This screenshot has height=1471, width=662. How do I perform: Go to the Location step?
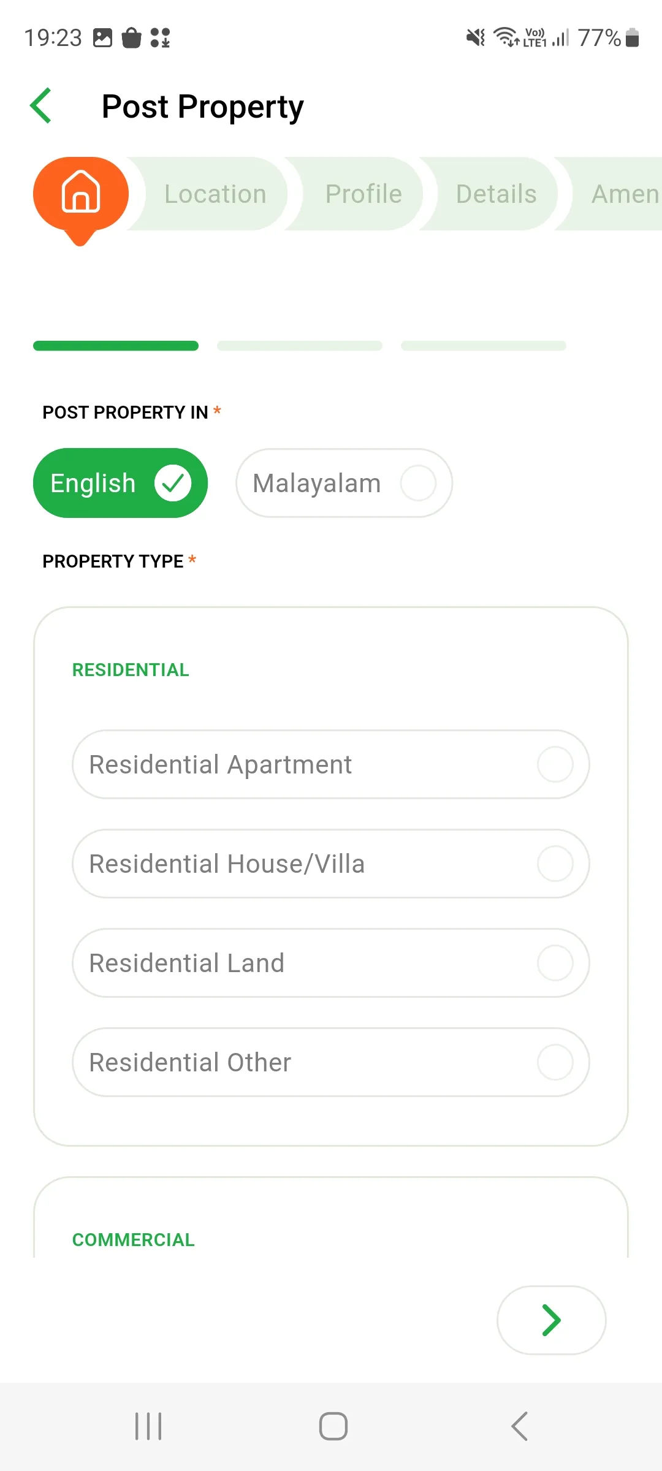(x=215, y=194)
